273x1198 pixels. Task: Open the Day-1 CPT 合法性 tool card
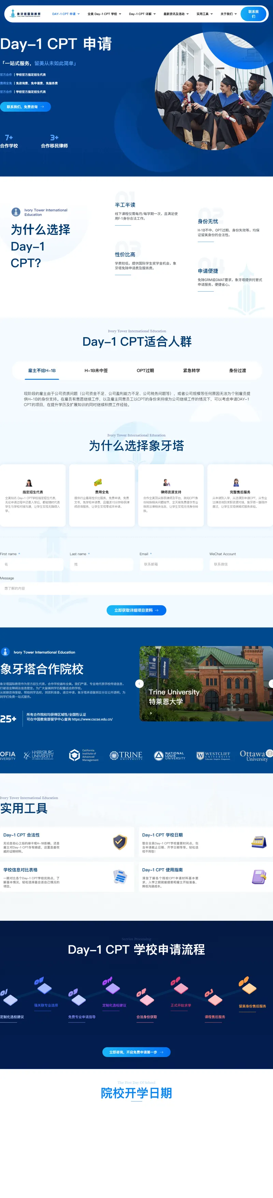[67, 842]
